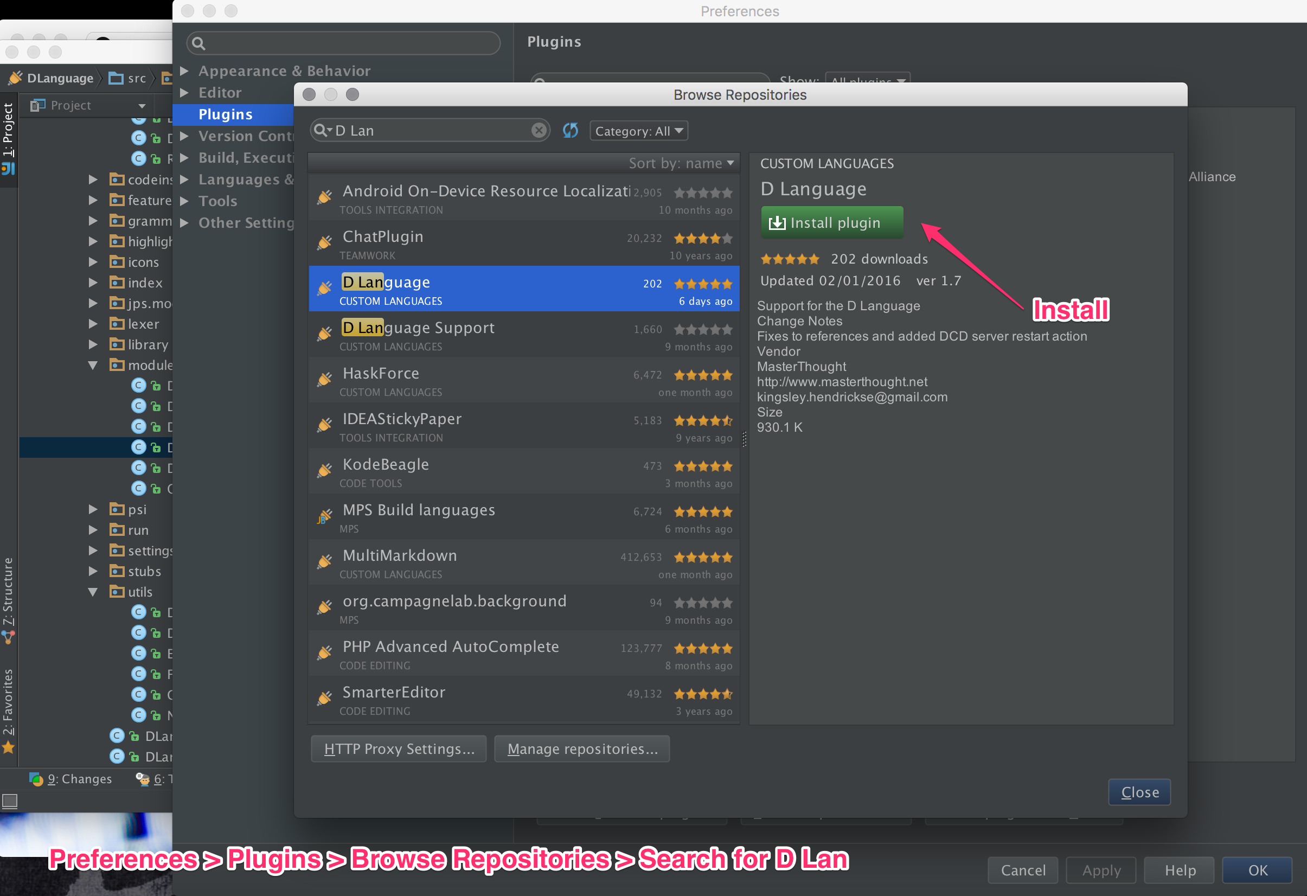Open search history magnifier in Browse Repositories

tap(323, 131)
